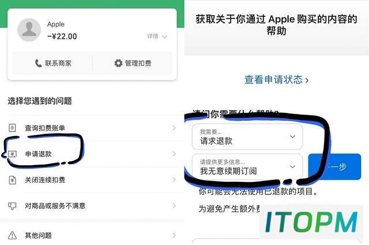The image size is (369, 245).
Task: Tap the 联系商家 button
Action: 52,63
